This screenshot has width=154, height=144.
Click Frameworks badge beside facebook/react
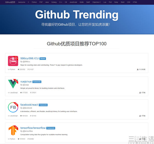[x=43, y=105]
